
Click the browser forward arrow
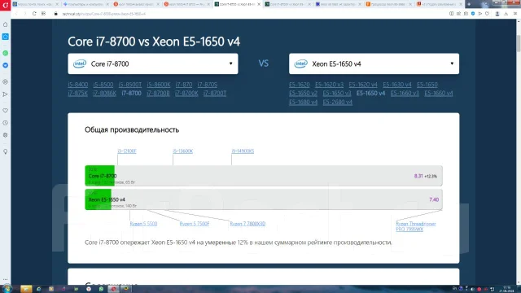pyautogui.click(x=25, y=14)
